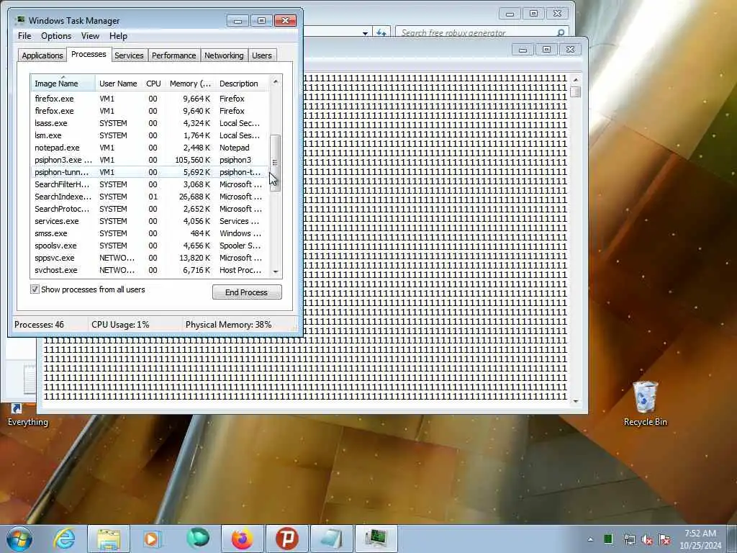
Task: Open the File menu in Task Manager
Action: (x=24, y=36)
